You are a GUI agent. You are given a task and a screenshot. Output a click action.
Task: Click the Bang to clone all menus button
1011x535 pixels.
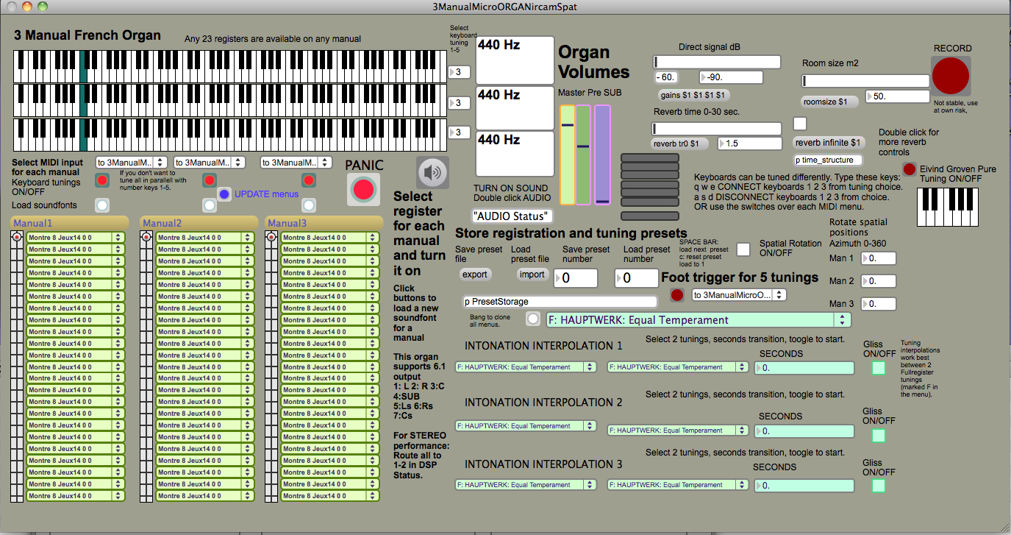(x=533, y=319)
